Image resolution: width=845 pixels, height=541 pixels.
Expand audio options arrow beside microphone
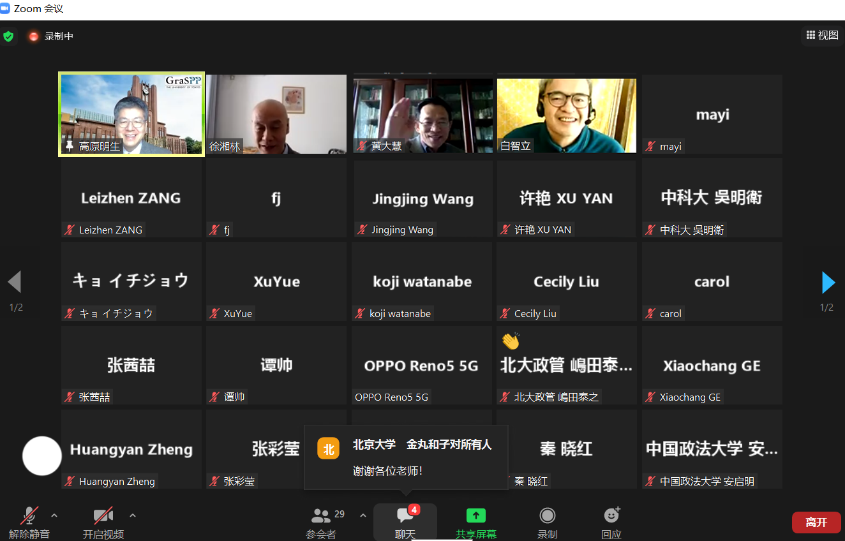tap(54, 515)
